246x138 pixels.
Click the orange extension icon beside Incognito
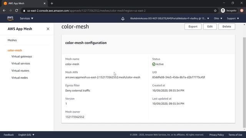242,11
